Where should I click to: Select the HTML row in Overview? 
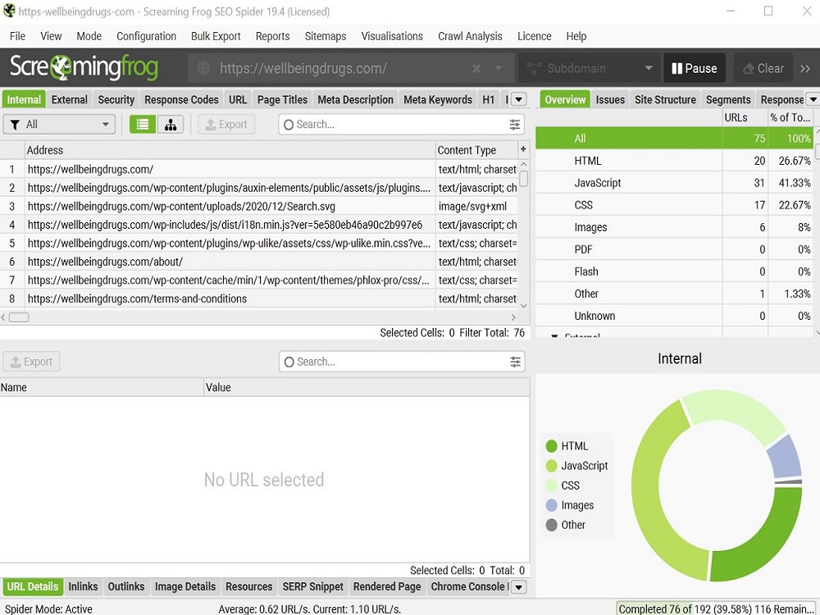674,161
